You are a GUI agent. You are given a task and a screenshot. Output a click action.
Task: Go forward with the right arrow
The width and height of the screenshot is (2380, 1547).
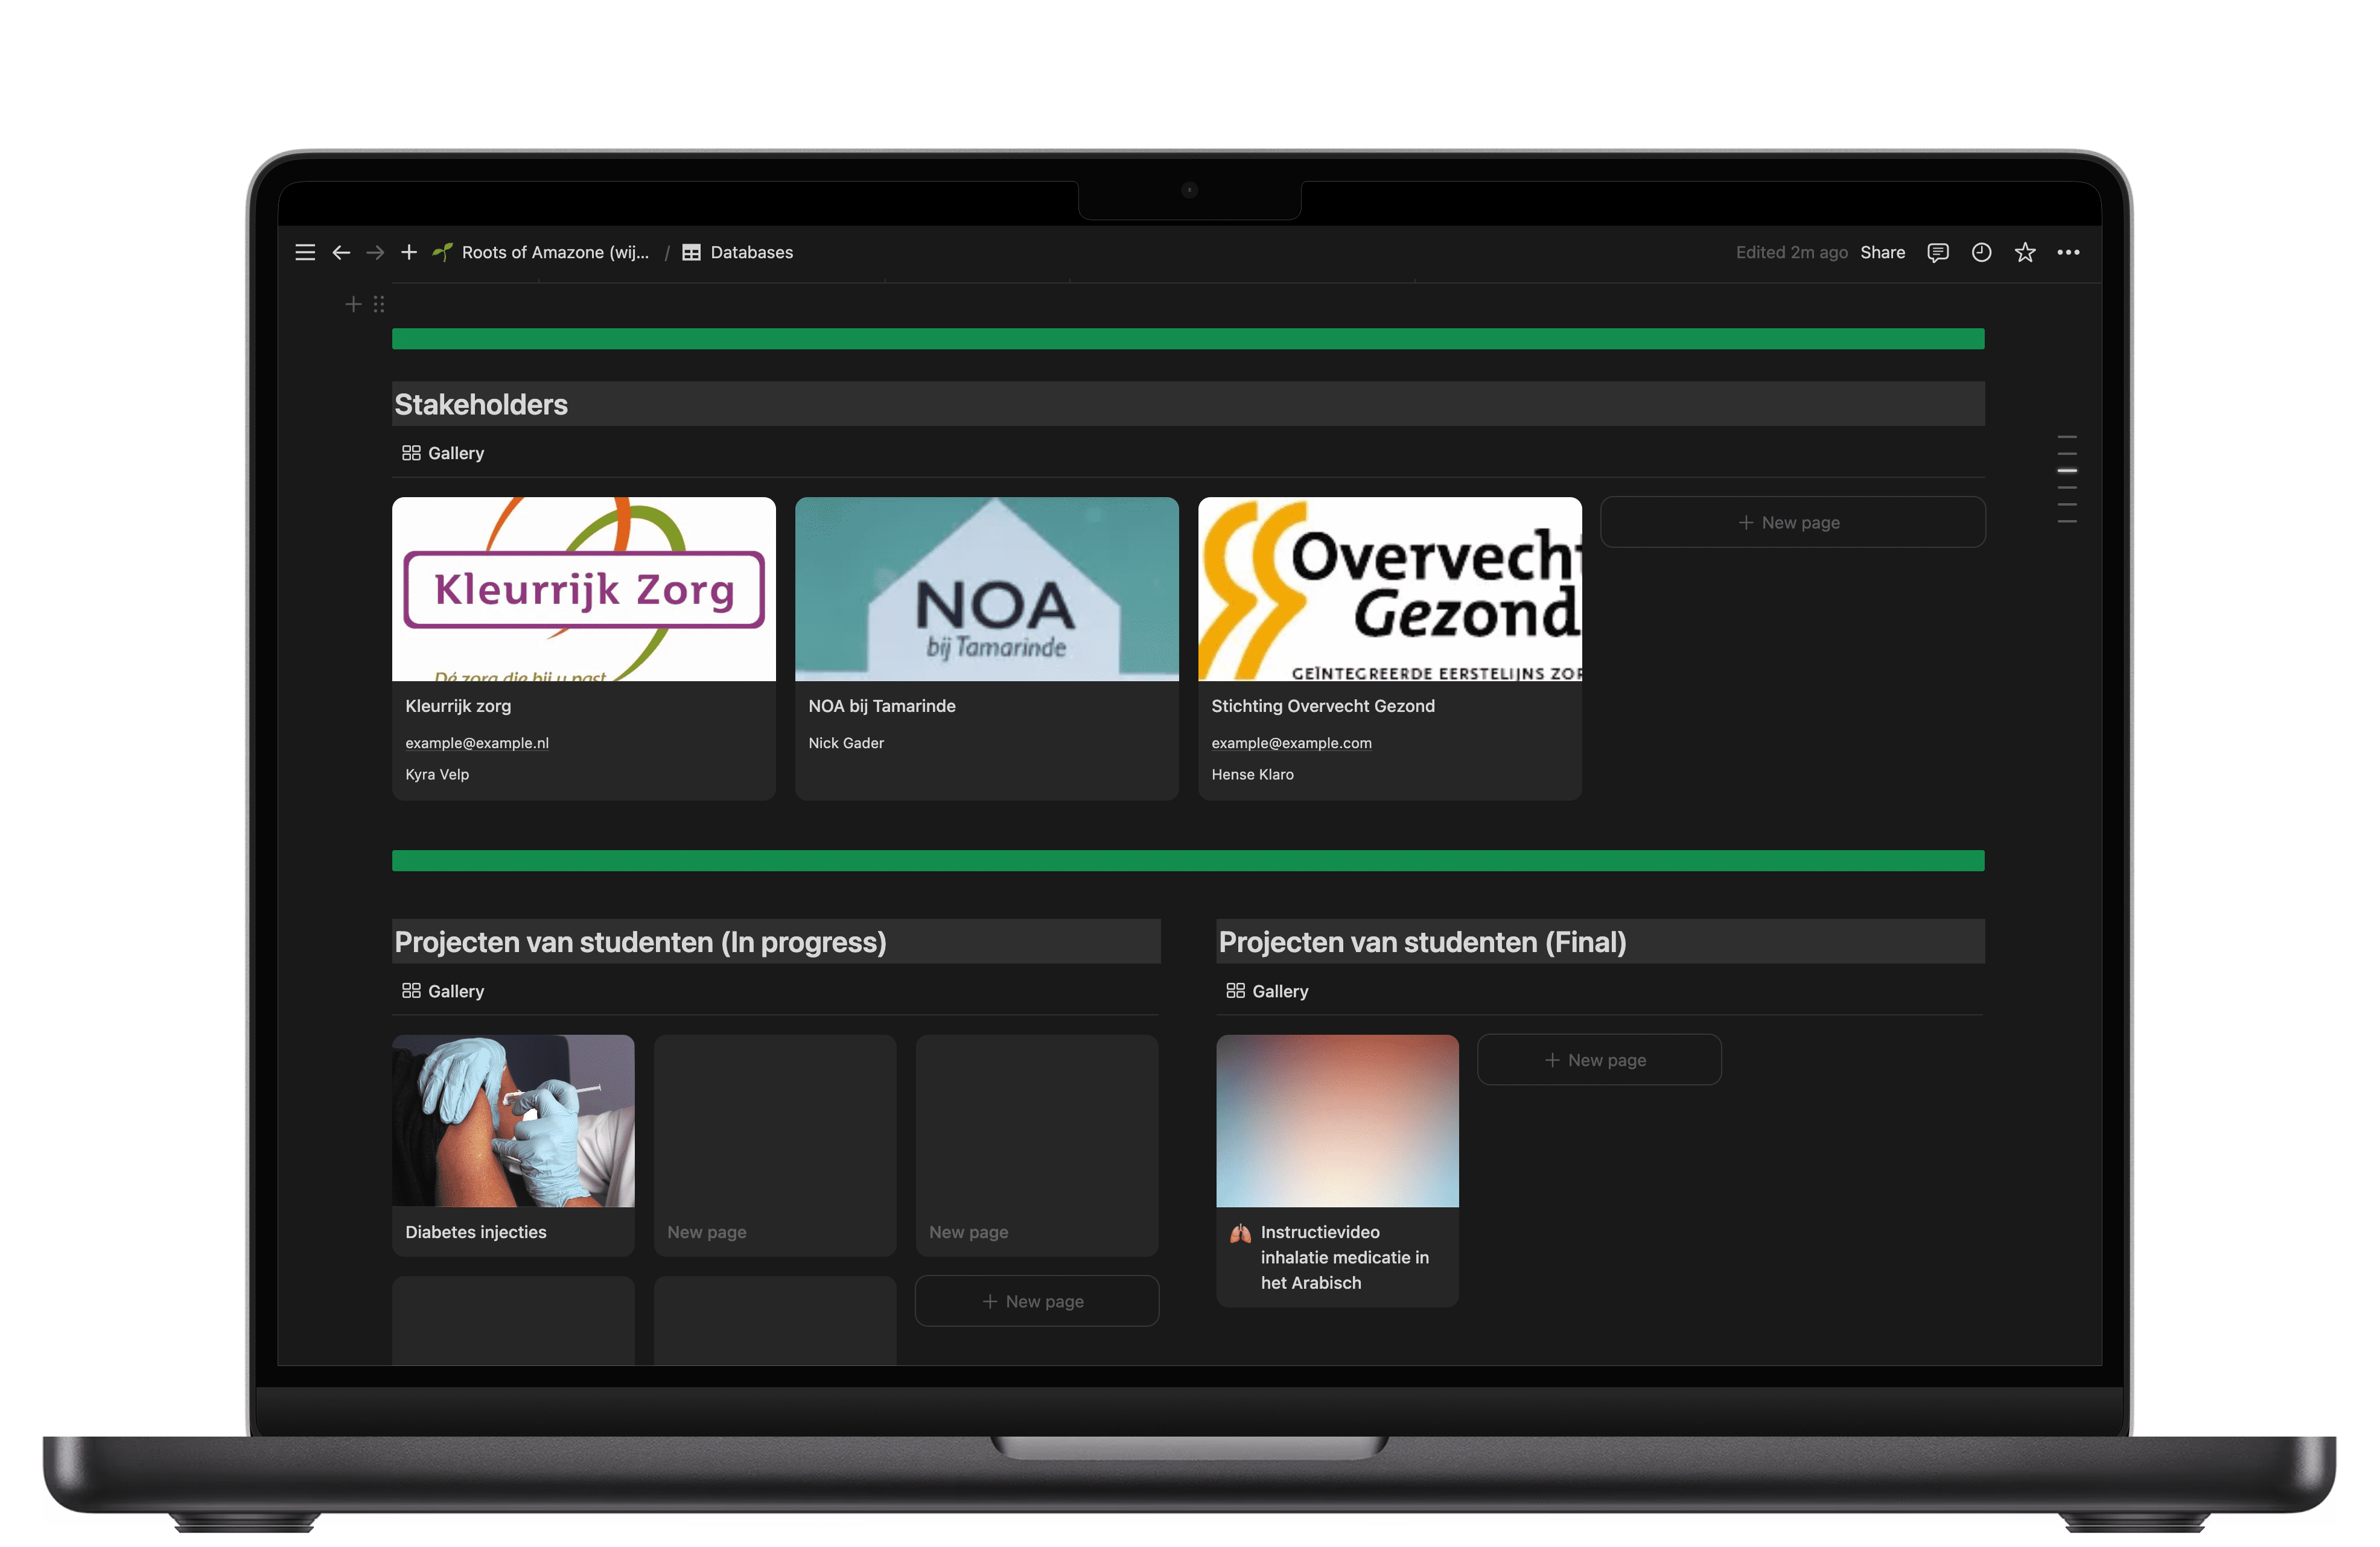click(375, 252)
